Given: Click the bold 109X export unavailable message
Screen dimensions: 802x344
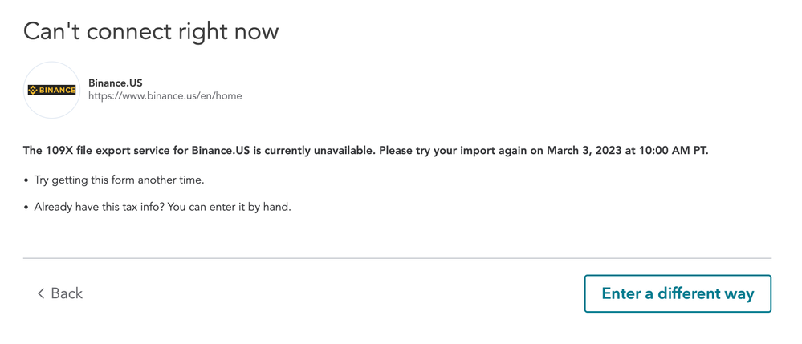Looking at the screenshot, I should 366,152.
